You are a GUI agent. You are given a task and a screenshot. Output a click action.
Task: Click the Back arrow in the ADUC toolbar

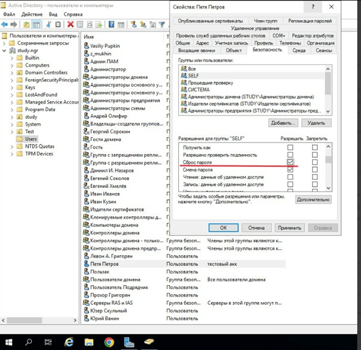point(4,25)
